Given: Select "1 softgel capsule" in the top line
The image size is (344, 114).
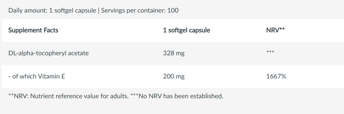Looking at the screenshot, I should click(x=73, y=11).
